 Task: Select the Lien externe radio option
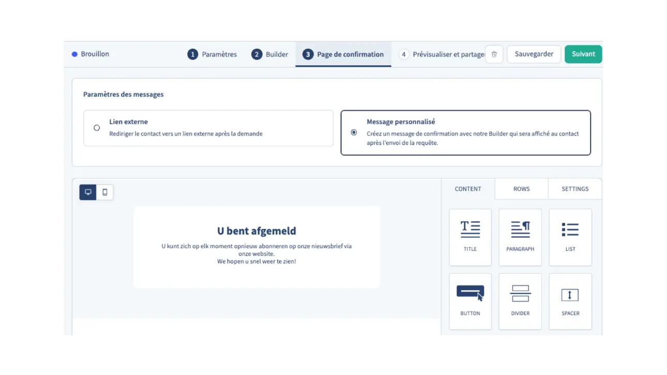pos(97,128)
